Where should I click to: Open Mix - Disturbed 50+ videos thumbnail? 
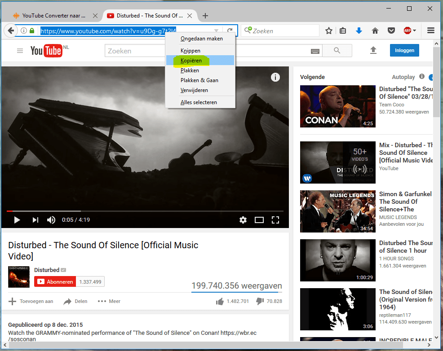337,162
